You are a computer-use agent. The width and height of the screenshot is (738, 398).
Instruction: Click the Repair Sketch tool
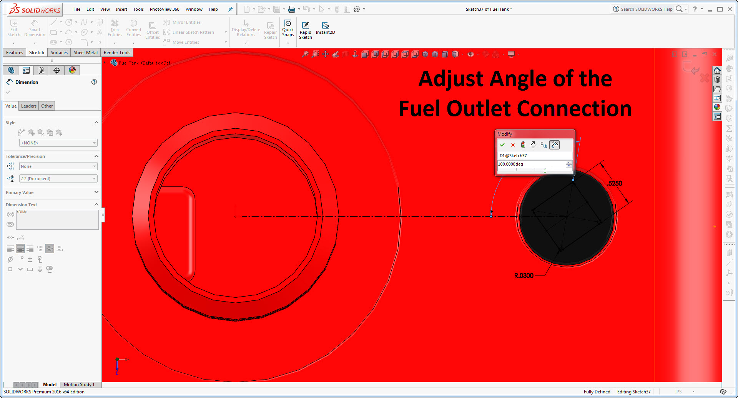[x=271, y=30]
